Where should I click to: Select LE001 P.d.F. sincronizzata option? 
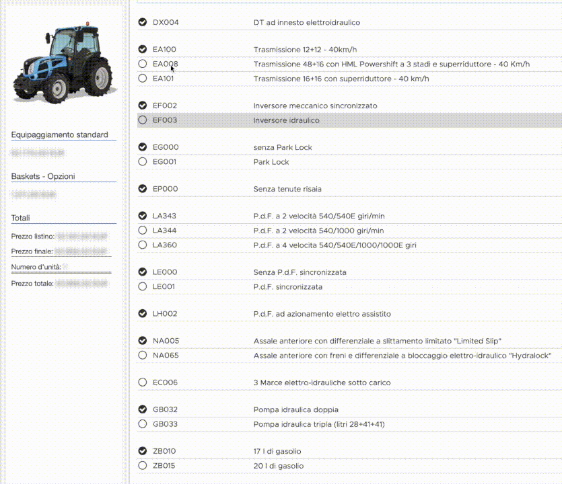pos(142,287)
